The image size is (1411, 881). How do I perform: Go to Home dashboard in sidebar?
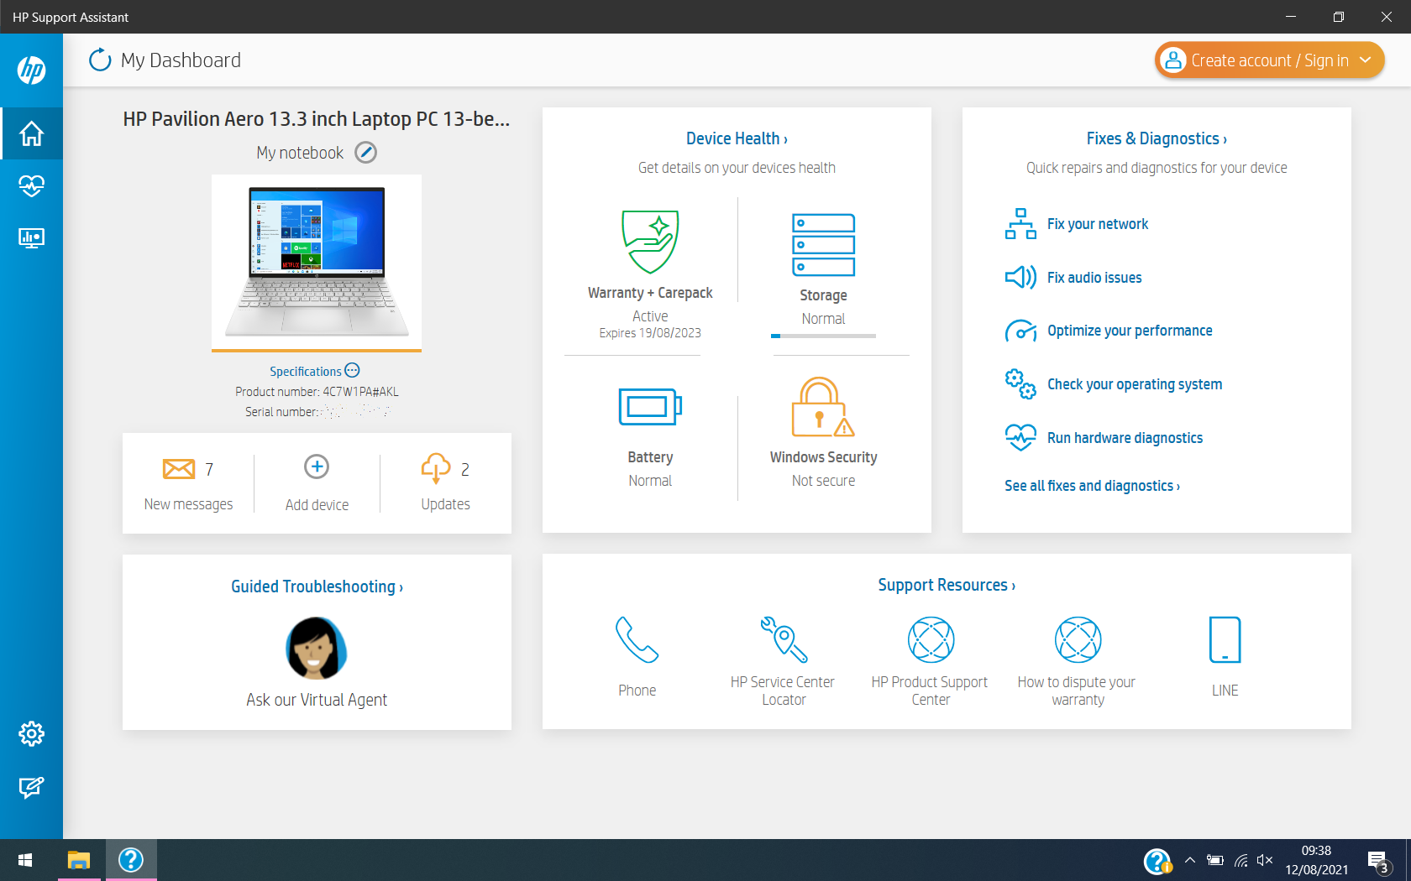31,133
